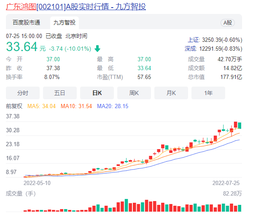The height and width of the screenshot is (215, 253).
Task: Switch to 周K weekly chart
Action: 134,93
